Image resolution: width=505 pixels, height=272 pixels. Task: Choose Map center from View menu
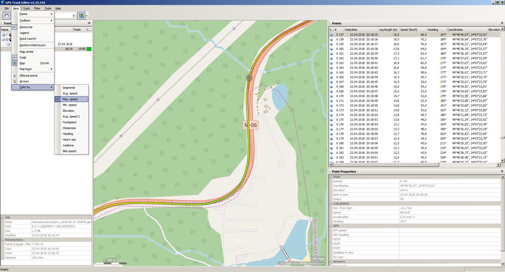33,52
